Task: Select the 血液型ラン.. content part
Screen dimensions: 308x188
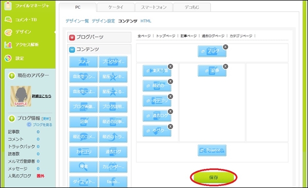Action: coord(84,77)
